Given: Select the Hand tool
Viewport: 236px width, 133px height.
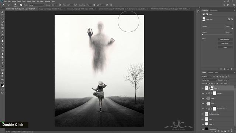Looking at the screenshot, I should 3,73.
